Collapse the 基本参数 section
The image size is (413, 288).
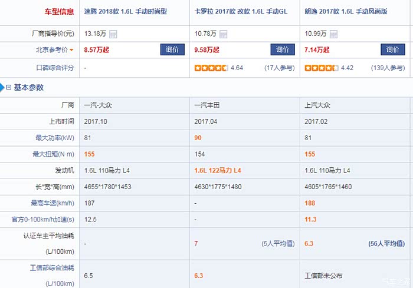click(x=9, y=88)
